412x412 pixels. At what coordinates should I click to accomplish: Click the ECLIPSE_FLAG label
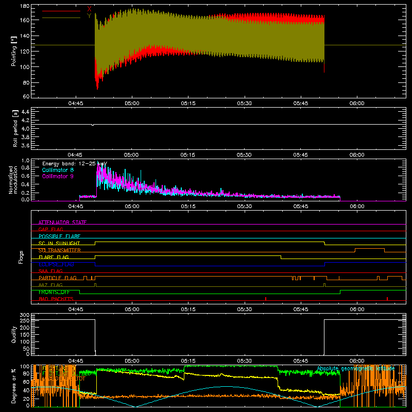(56, 264)
